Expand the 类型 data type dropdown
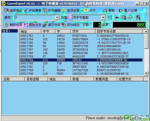Viewport: 150px width, 121px height. (x=103, y=17)
